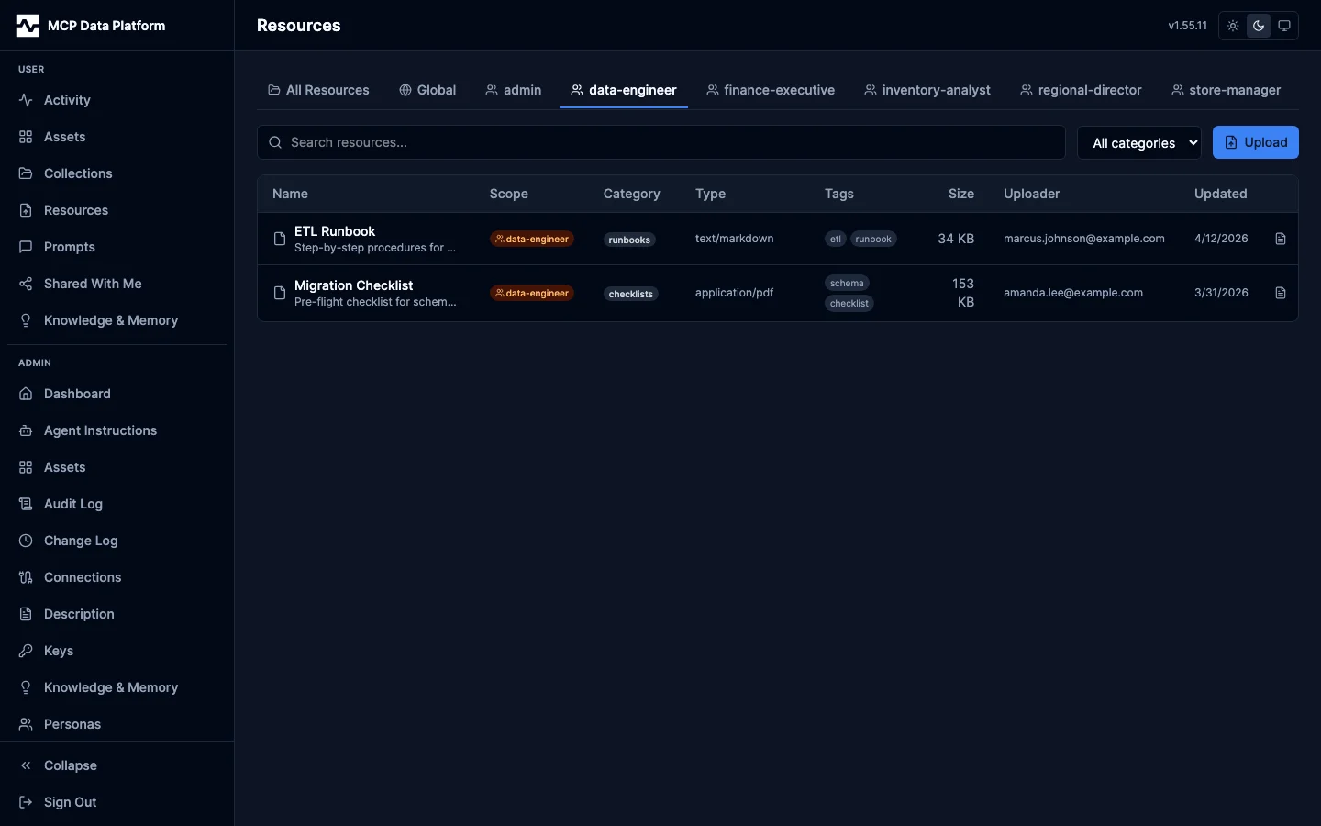Open Shared With Me in the user sidebar
This screenshot has height=826, width=1321.
click(93, 284)
